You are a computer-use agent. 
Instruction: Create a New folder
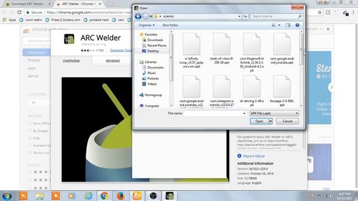tap(170, 25)
